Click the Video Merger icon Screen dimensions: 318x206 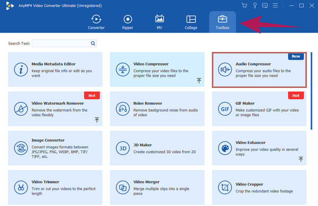(x=123, y=187)
